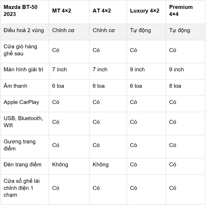The width and height of the screenshot is (206, 205).
Task: Click the 'USB, Bluetooth, Wifi' row label
Action: (x=23, y=122)
